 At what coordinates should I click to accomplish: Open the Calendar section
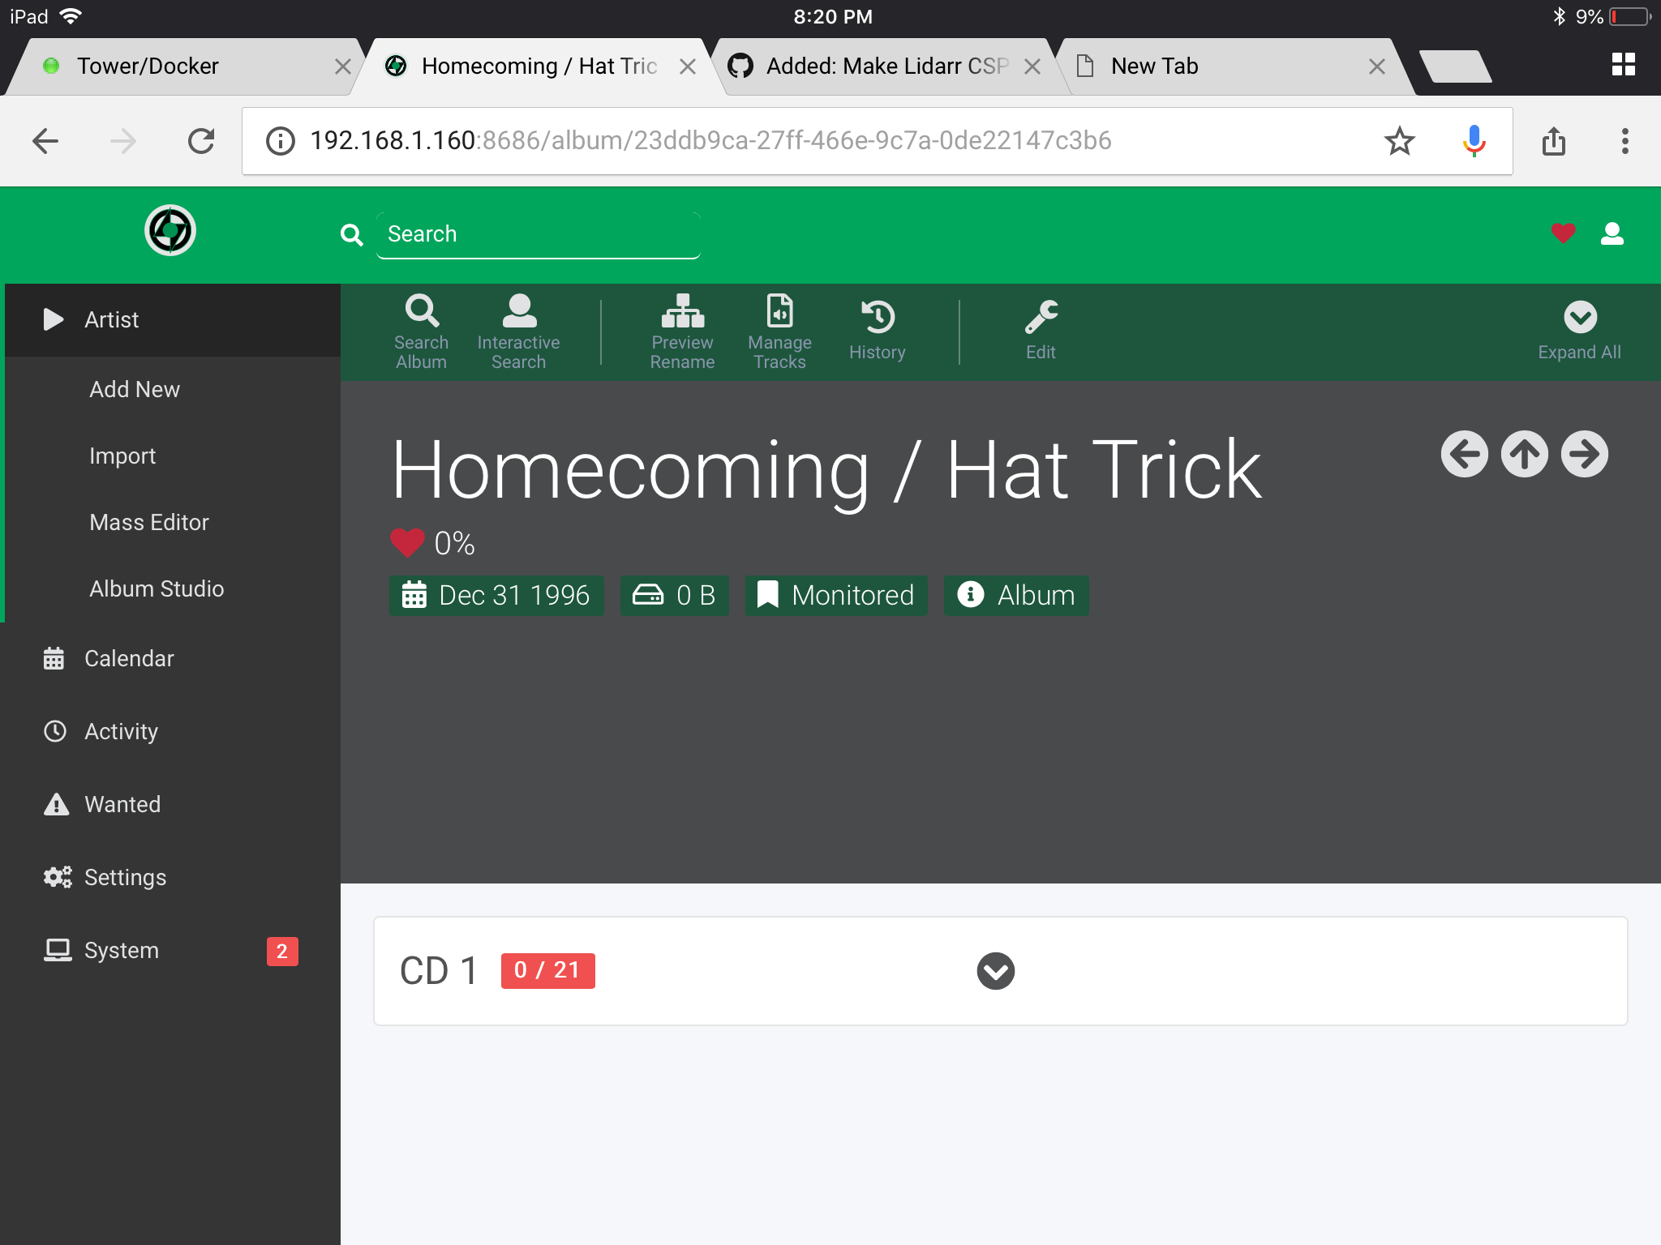pos(128,658)
